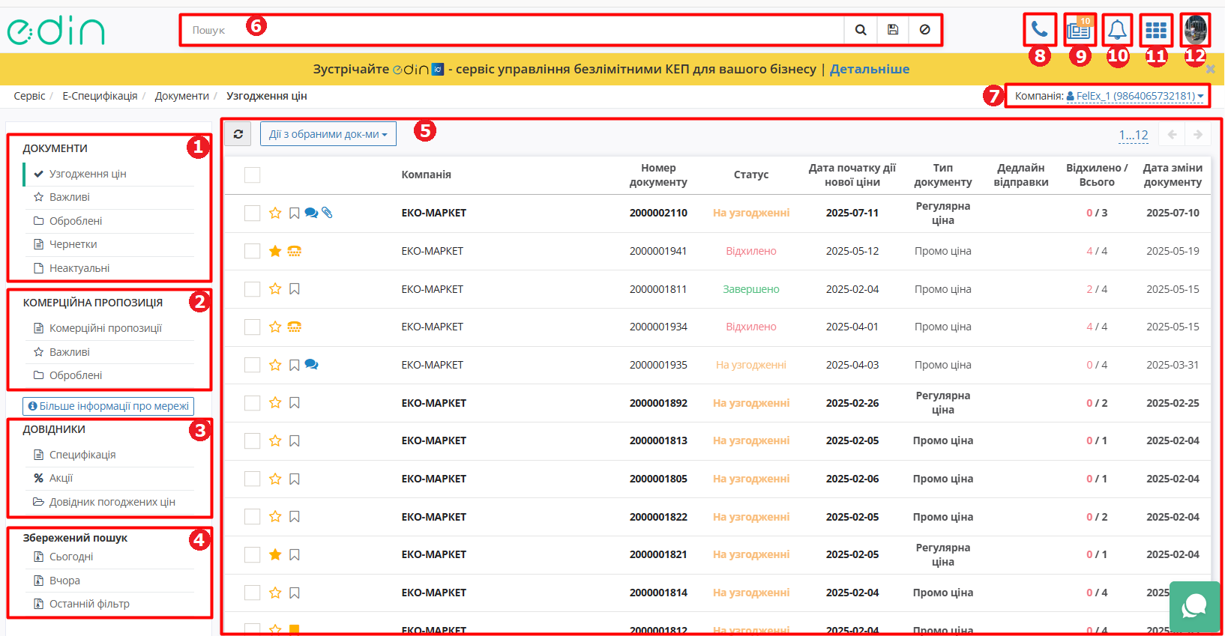The image size is (1225, 636).
Task: Check the box for document 2000001935
Action: (253, 365)
